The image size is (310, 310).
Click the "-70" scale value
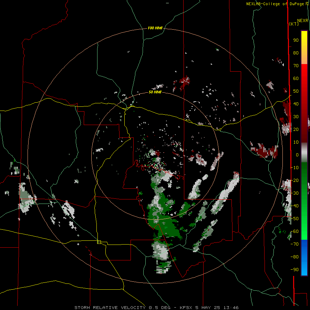click(x=294, y=244)
